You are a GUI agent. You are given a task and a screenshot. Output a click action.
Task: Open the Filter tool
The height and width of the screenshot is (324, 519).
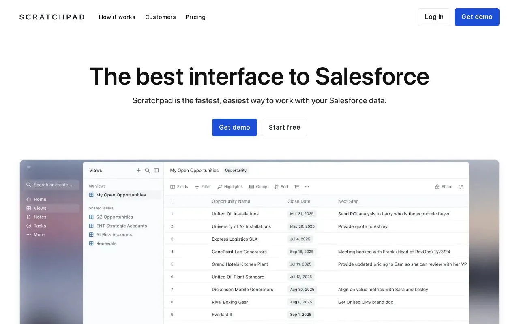click(x=203, y=187)
